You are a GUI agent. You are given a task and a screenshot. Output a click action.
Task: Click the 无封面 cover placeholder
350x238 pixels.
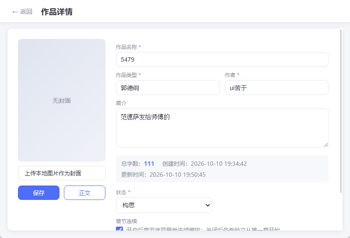click(x=62, y=100)
